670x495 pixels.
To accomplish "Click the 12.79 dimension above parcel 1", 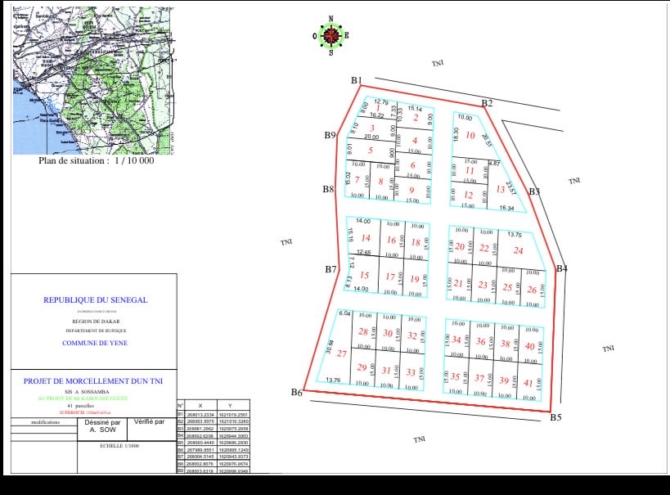I will pyautogui.click(x=381, y=101).
